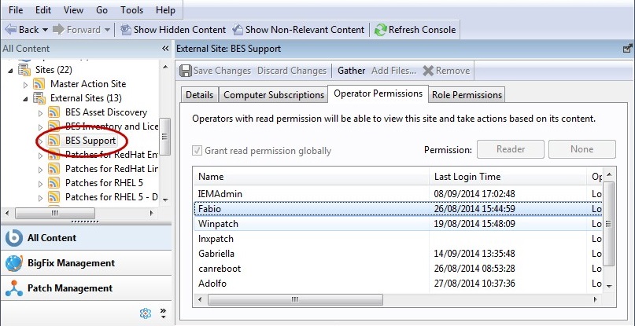Image resolution: width=635 pixels, height=326 pixels.
Task: Click the Back arrow icon
Action: pos(10,30)
